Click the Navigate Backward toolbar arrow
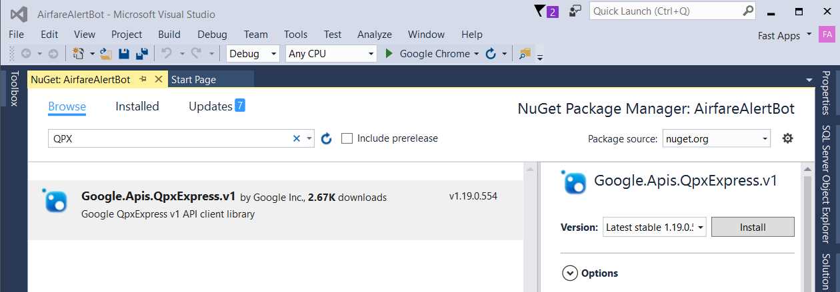 [26, 54]
